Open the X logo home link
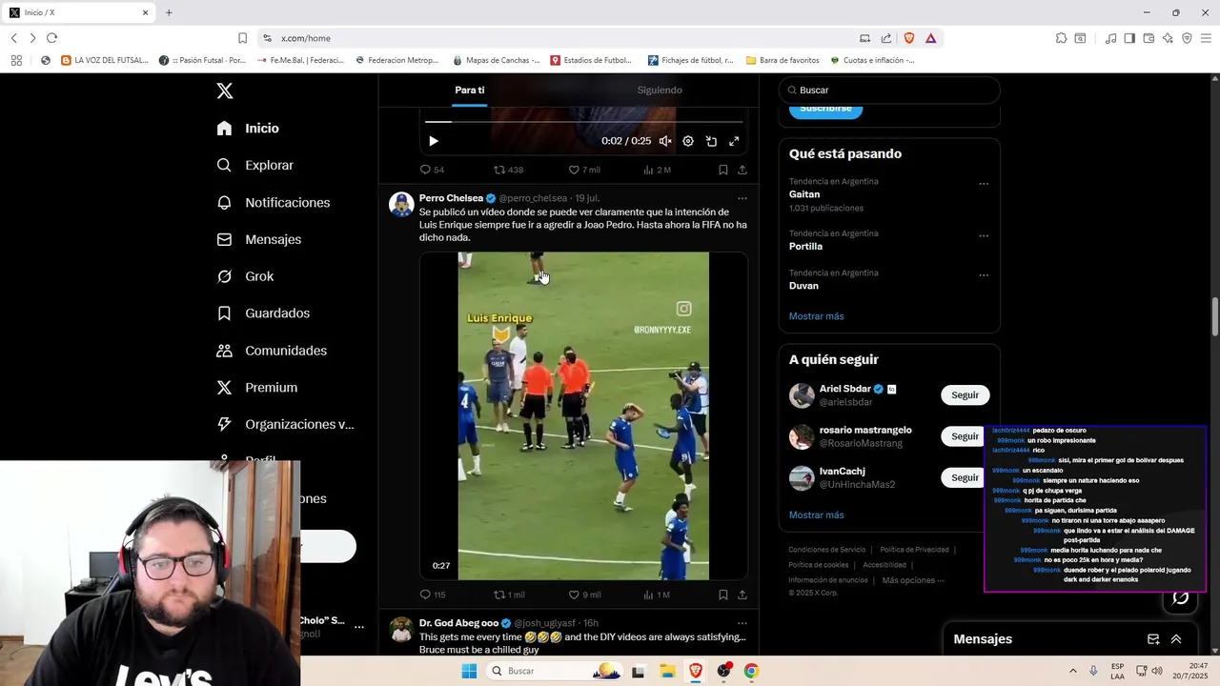 point(224,91)
